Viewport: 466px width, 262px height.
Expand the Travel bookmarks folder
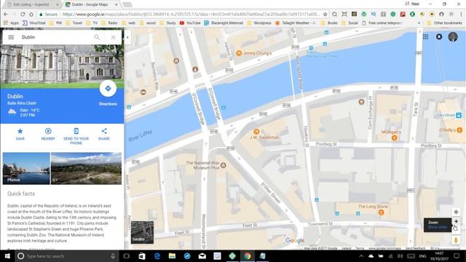tap(74, 23)
